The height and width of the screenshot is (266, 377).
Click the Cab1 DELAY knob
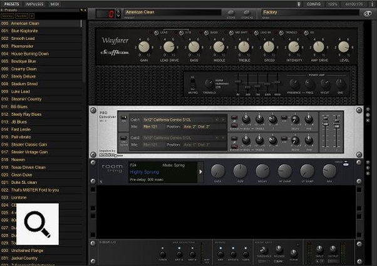295,119
